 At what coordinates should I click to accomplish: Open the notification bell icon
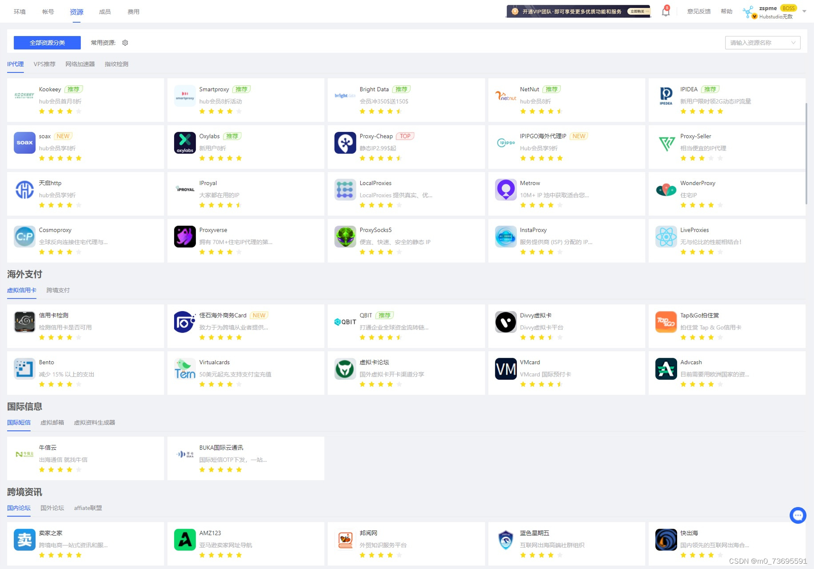666,12
